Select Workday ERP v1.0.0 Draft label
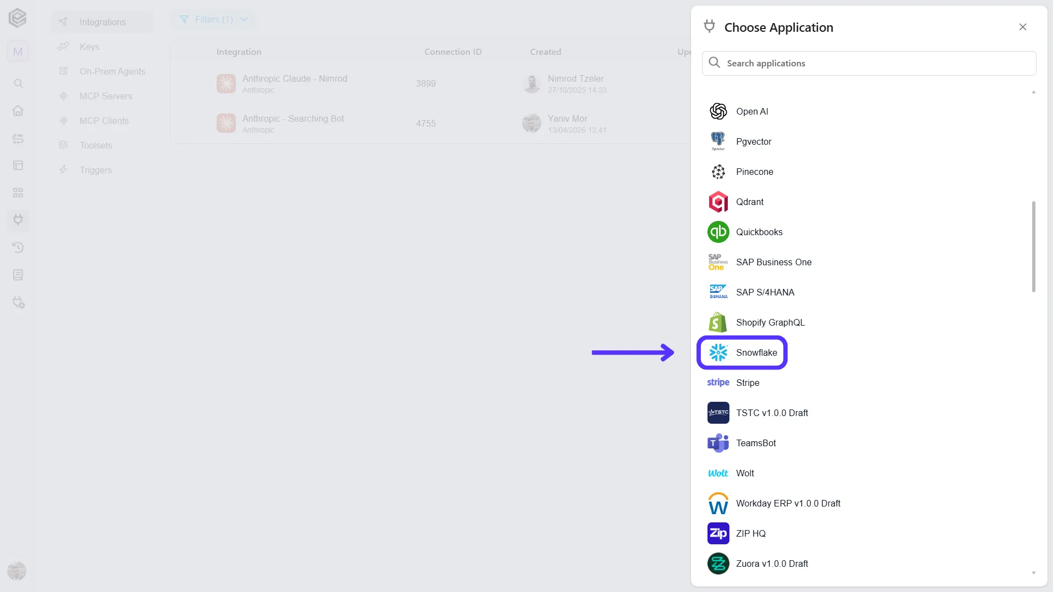1053x592 pixels. [788, 503]
